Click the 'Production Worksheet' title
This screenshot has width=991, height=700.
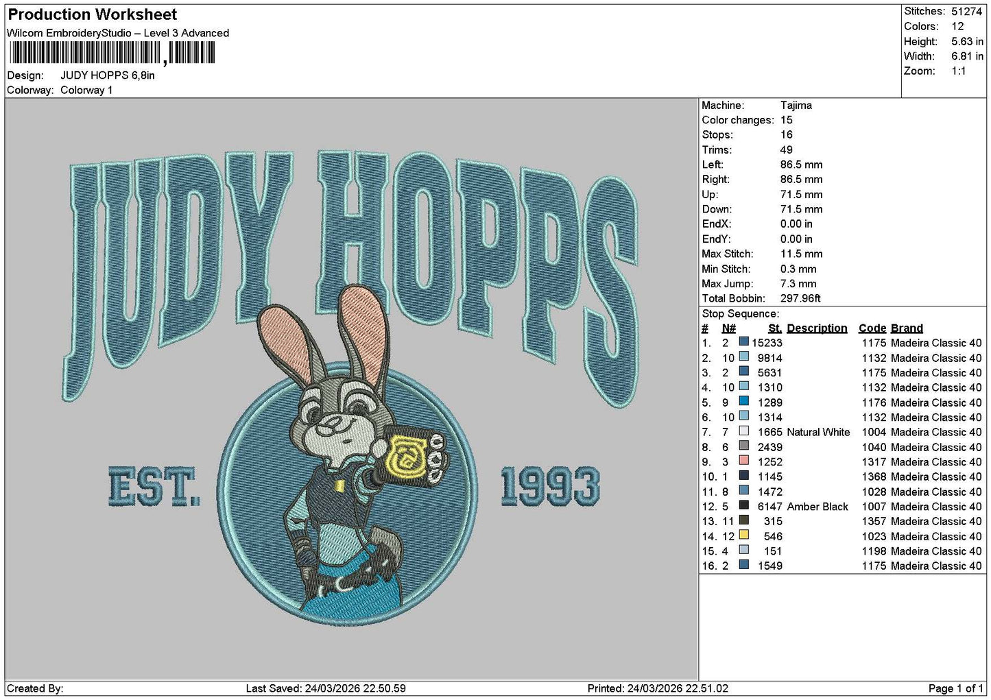click(92, 14)
